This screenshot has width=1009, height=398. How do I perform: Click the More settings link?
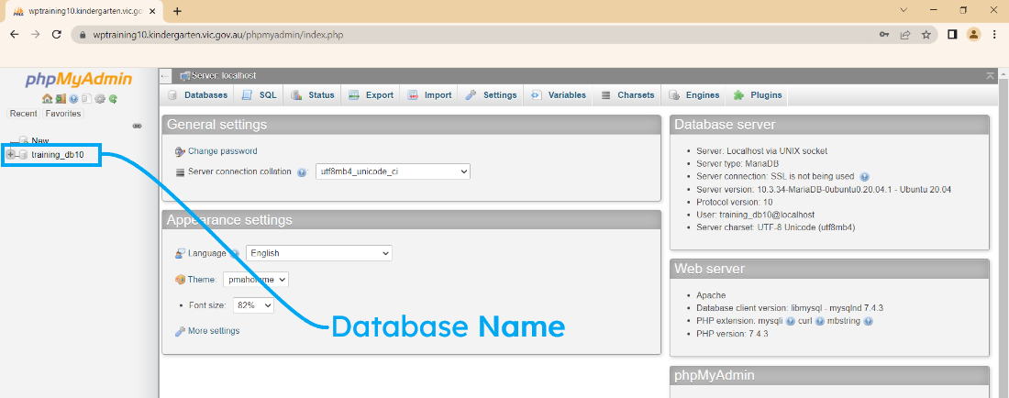214,331
